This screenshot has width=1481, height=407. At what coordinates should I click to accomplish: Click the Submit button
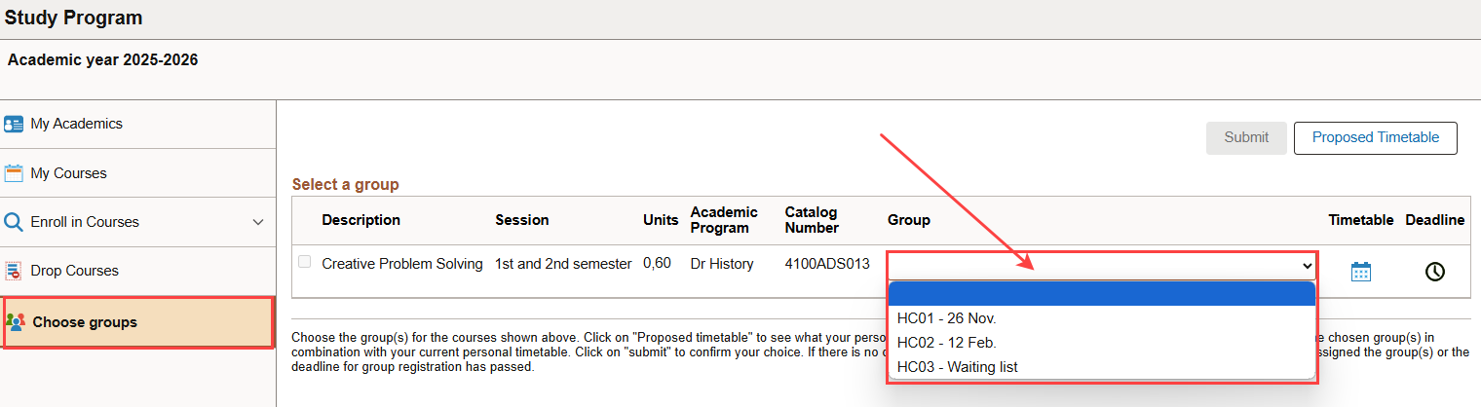coord(1246,137)
